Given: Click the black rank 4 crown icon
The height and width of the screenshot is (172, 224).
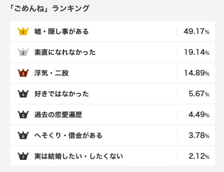Looking at the screenshot, I should point(23,94).
